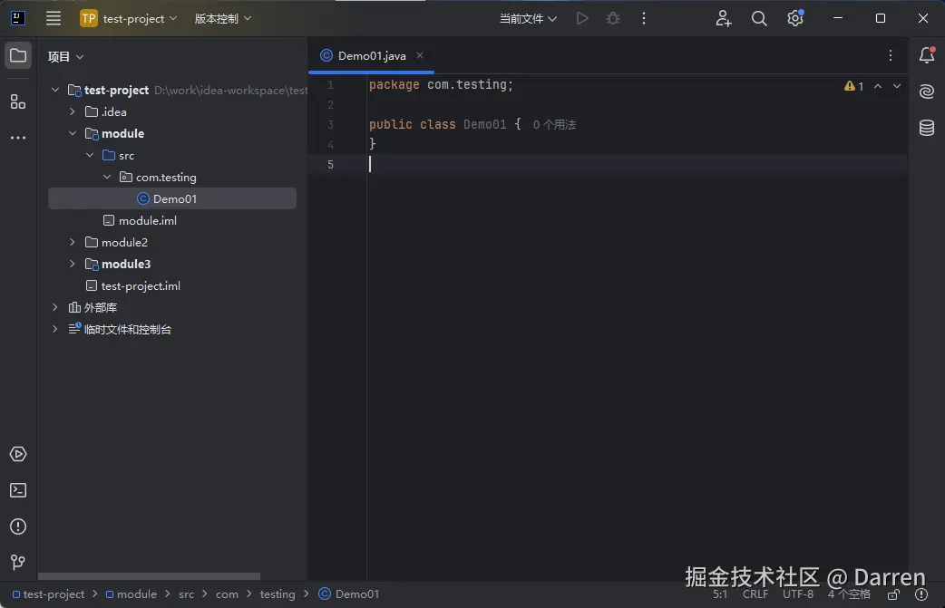
Task: Click project tree horizontal scrollbar
Action: tap(149, 576)
